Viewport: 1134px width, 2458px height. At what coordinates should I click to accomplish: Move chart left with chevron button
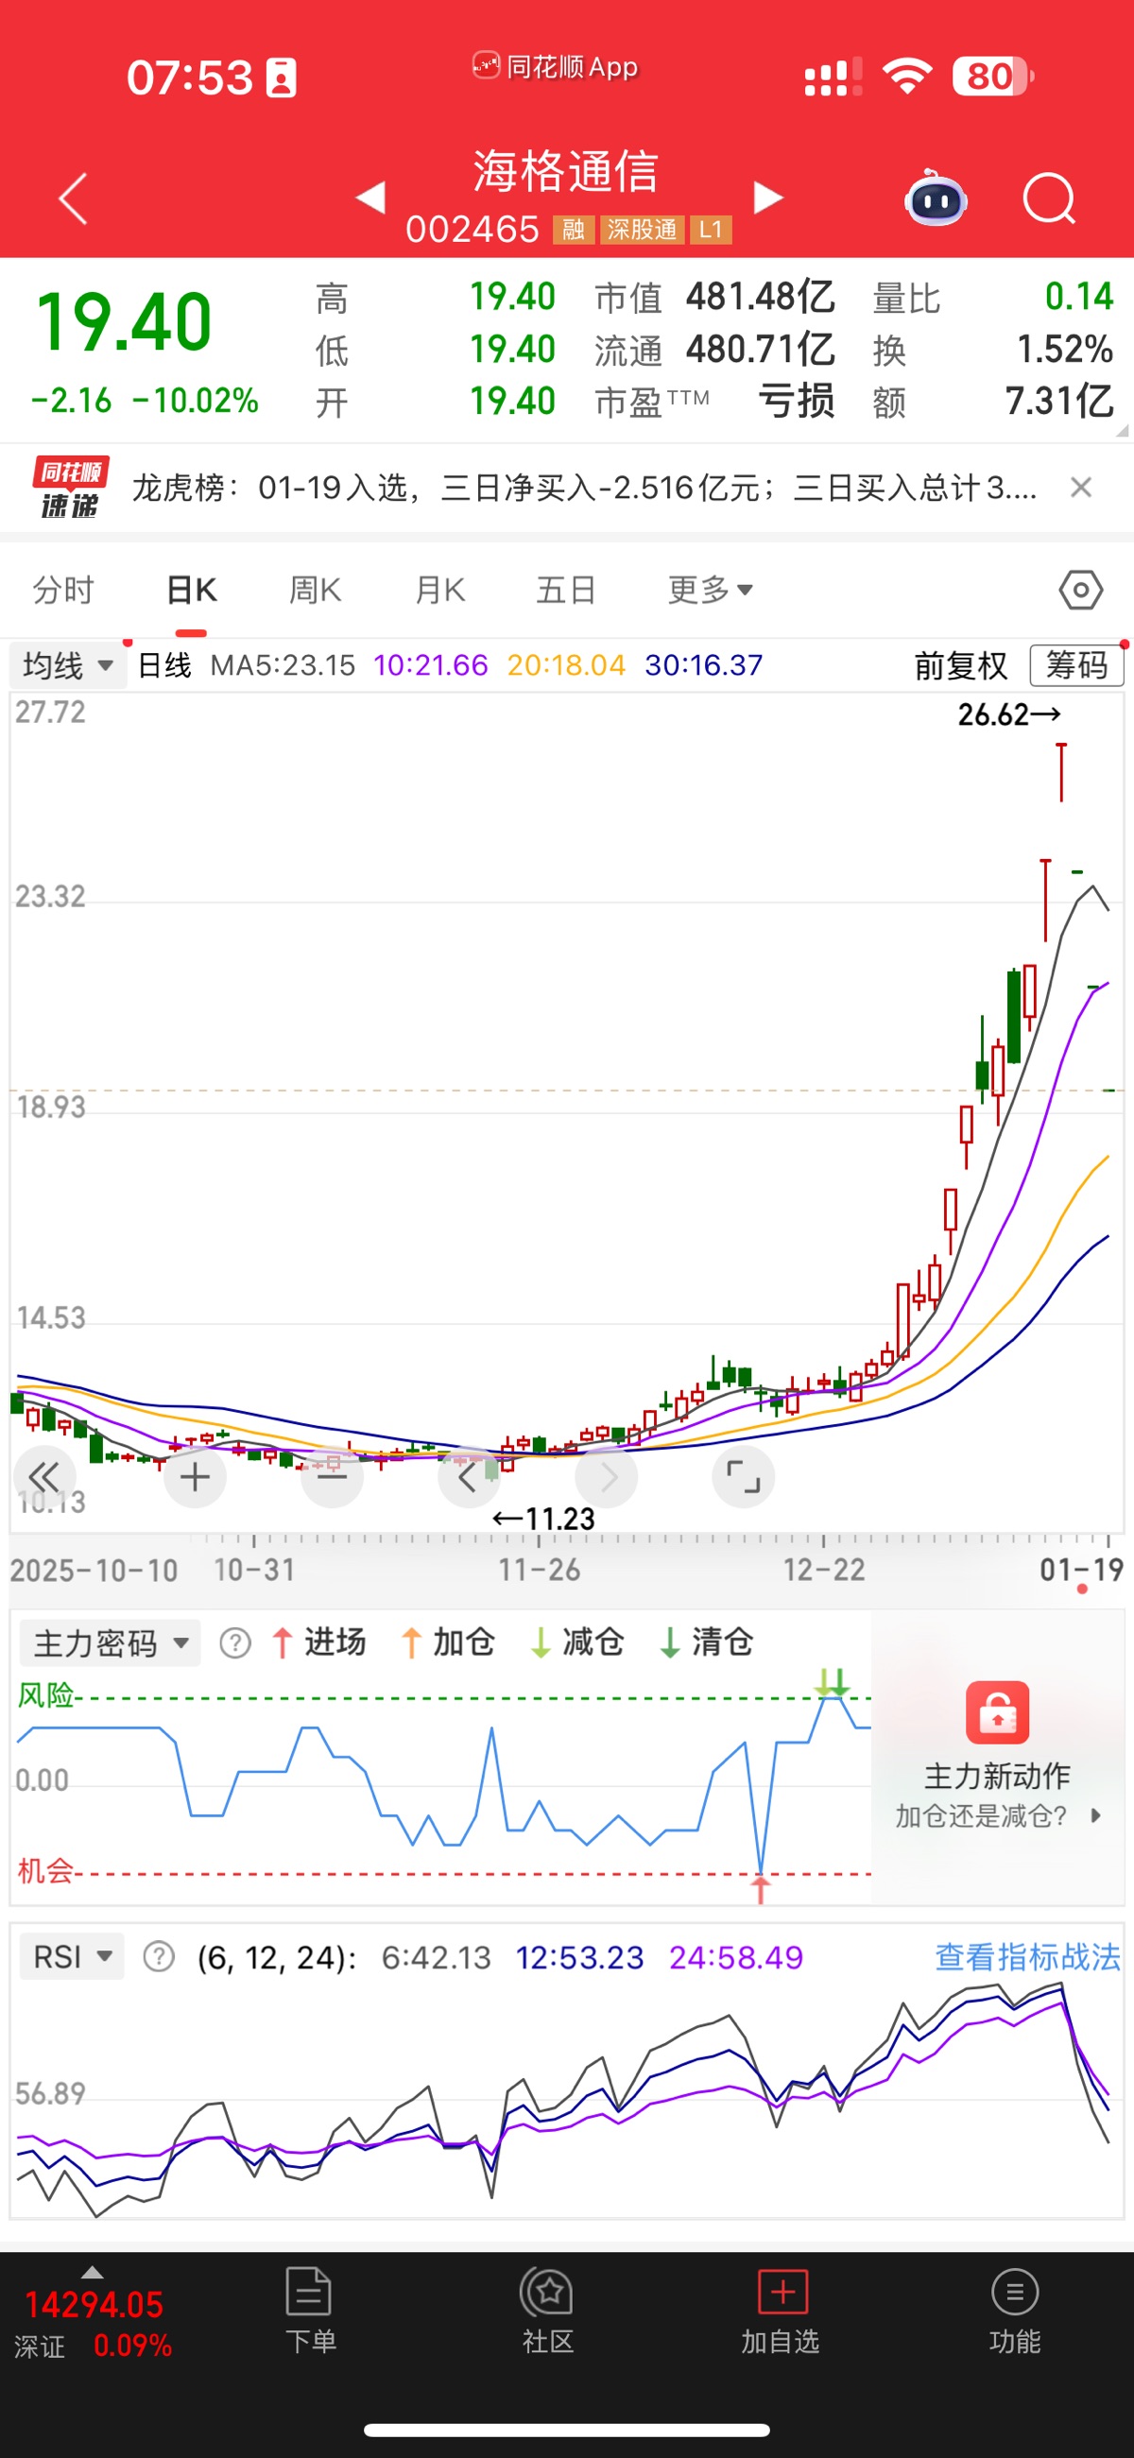(x=468, y=1477)
